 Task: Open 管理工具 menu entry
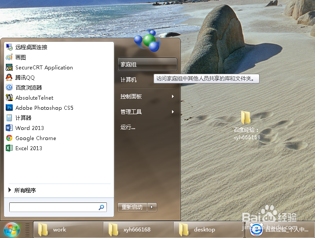pyautogui.click(x=147, y=112)
